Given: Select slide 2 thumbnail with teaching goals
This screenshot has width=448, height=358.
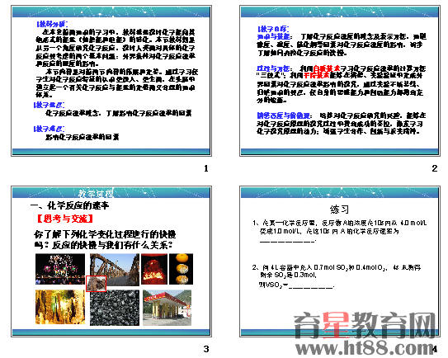Looking at the screenshot, I should click(340, 81).
